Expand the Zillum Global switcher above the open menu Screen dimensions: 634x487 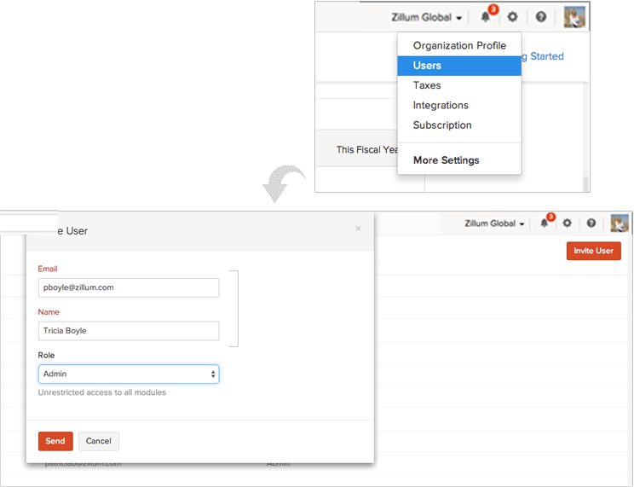tap(427, 17)
